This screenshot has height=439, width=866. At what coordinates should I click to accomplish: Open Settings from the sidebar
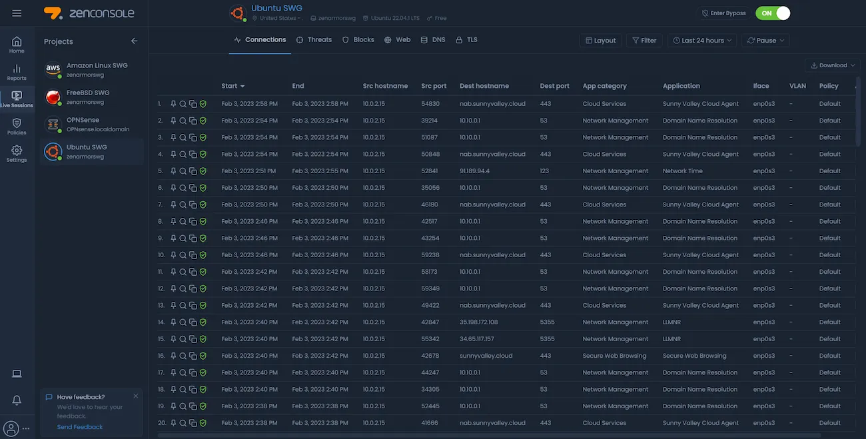pos(17,154)
